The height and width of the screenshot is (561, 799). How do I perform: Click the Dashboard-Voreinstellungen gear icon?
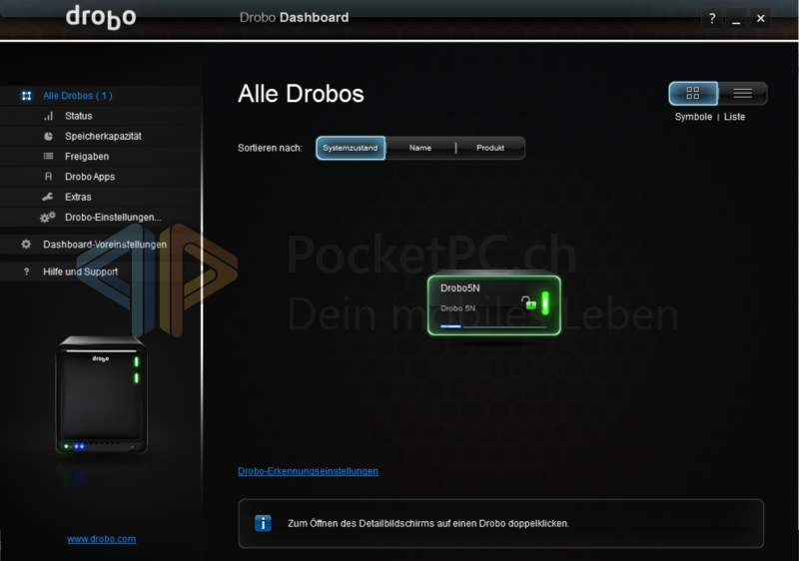pyautogui.click(x=26, y=245)
